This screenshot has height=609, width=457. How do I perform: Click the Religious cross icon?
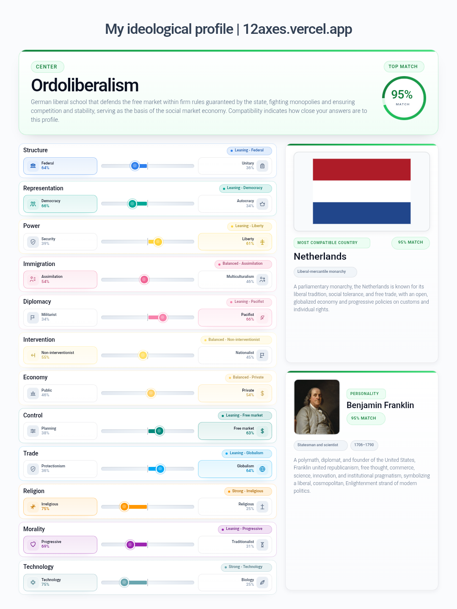coord(262,507)
